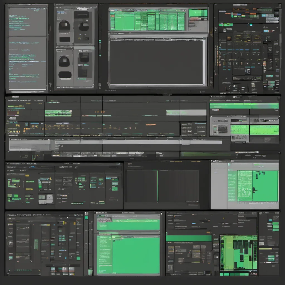The image size is (285, 285).
Task: Select the green clip on the first timeline track
Action: tap(58, 113)
